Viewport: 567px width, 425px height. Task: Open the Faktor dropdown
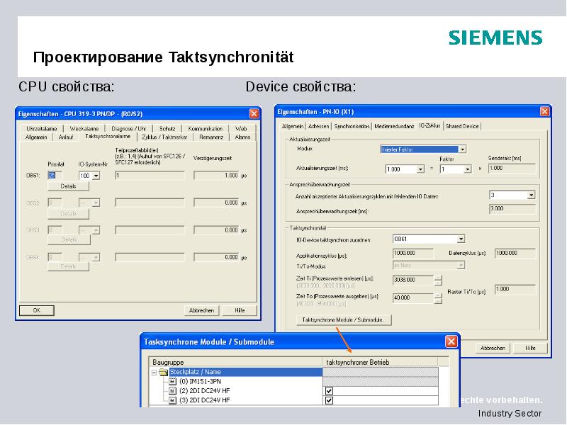click(468, 169)
